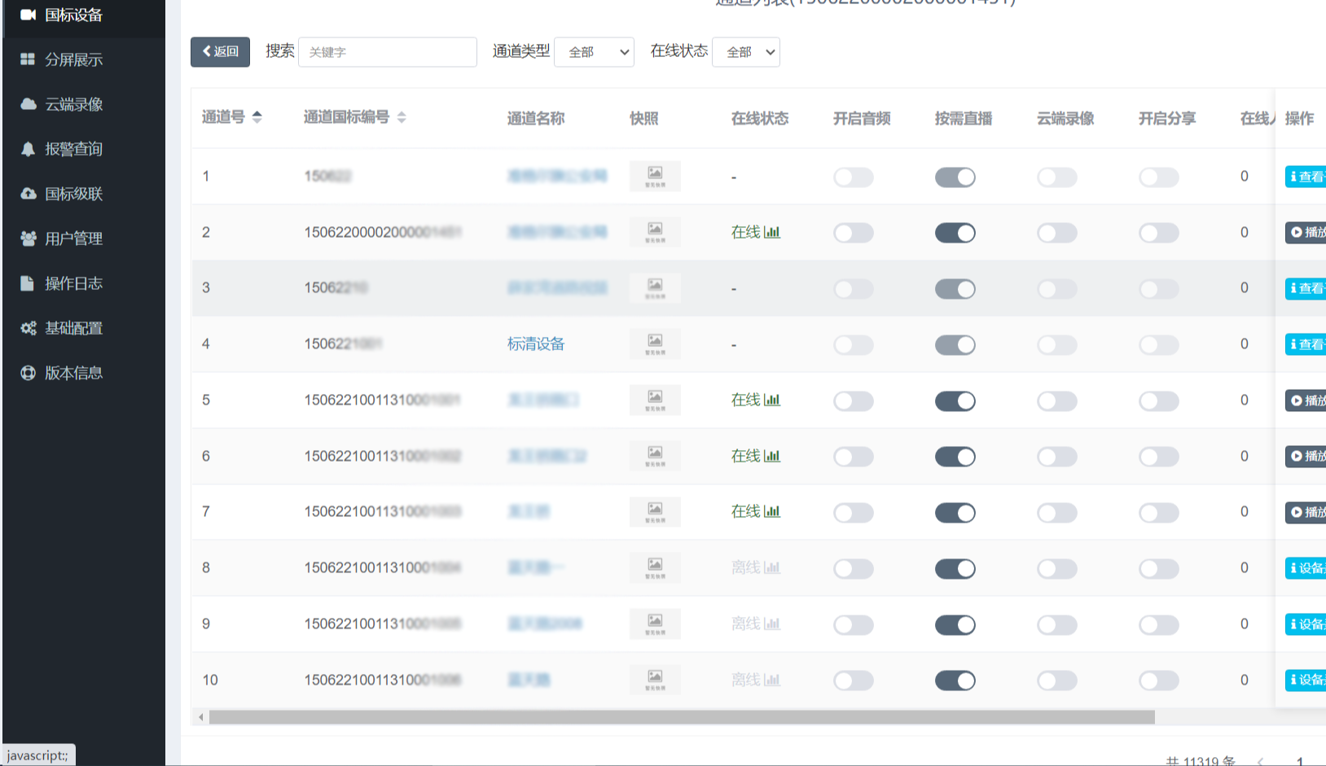This screenshot has height=766, width=1326.
Task: Open 云端录像 in the sidebar
Action: tap(73, 104)
